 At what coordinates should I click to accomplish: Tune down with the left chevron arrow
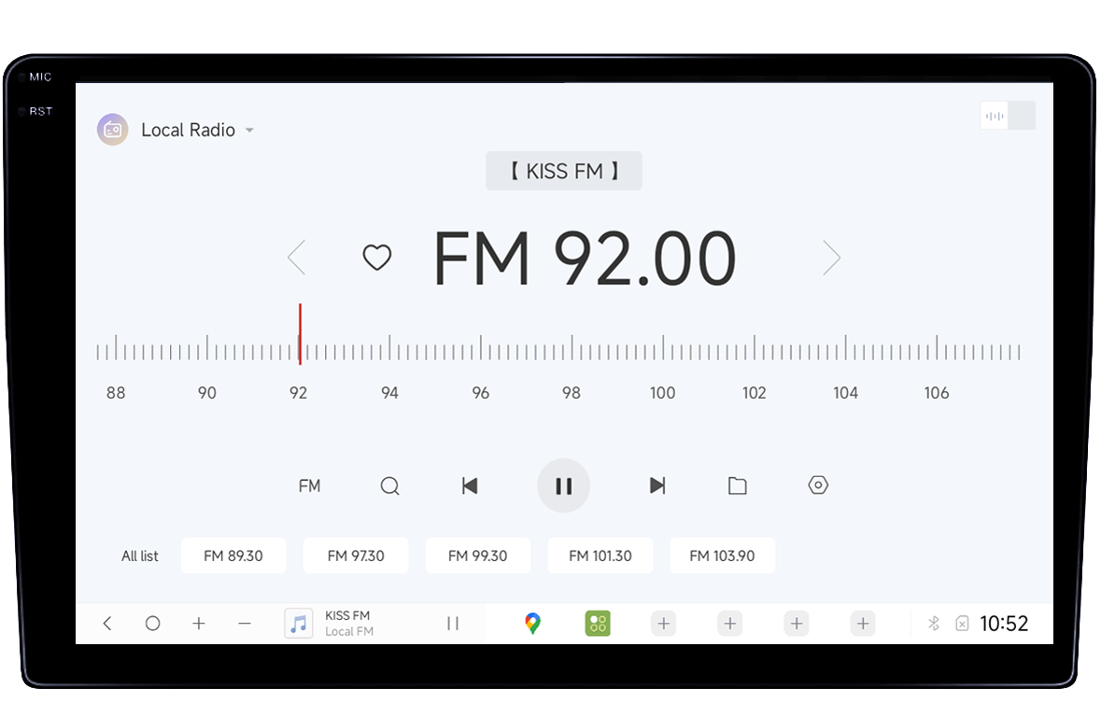click(296, 257)
